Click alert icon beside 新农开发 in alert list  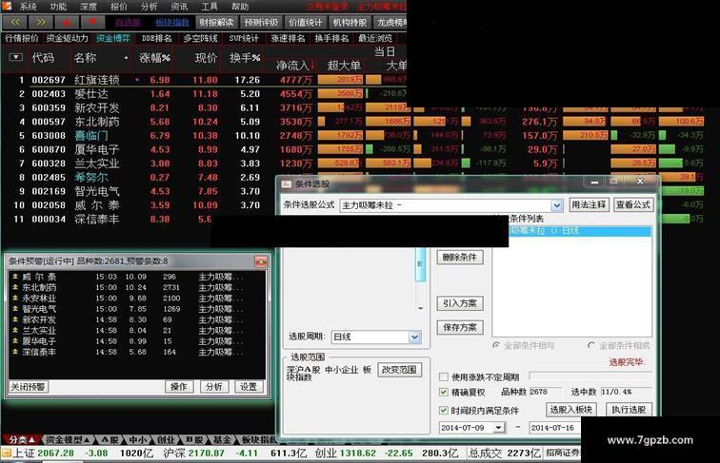point(15,319)
